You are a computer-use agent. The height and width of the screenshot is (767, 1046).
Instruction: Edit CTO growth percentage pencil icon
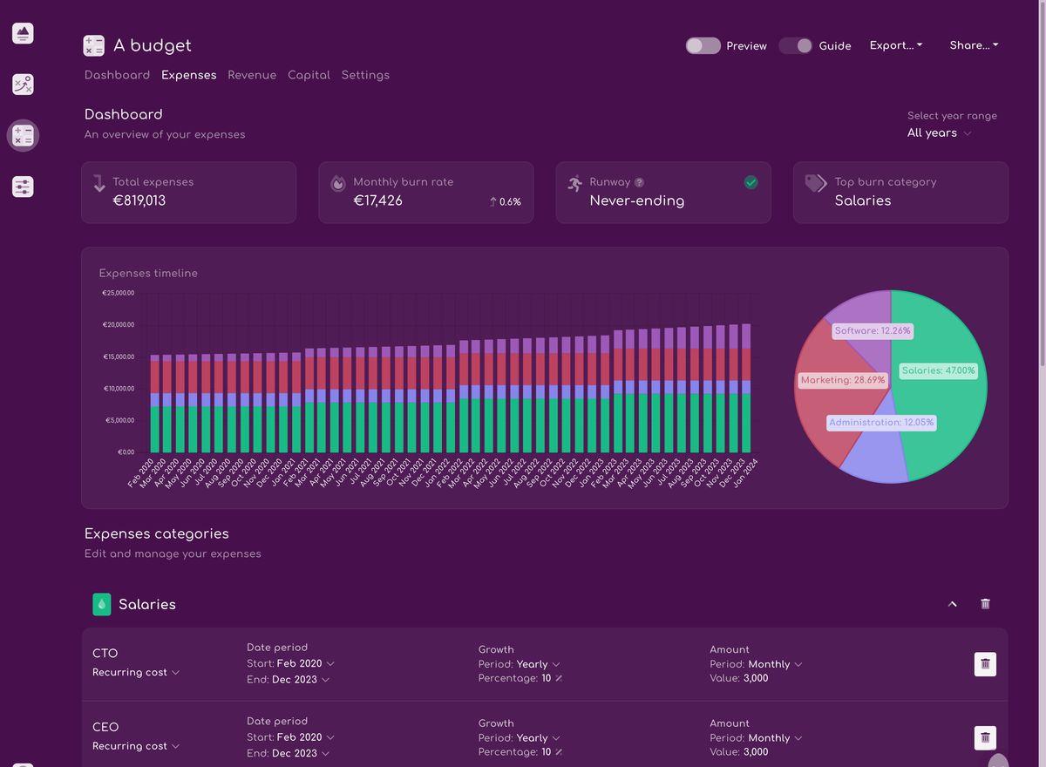tap(559, 678)
